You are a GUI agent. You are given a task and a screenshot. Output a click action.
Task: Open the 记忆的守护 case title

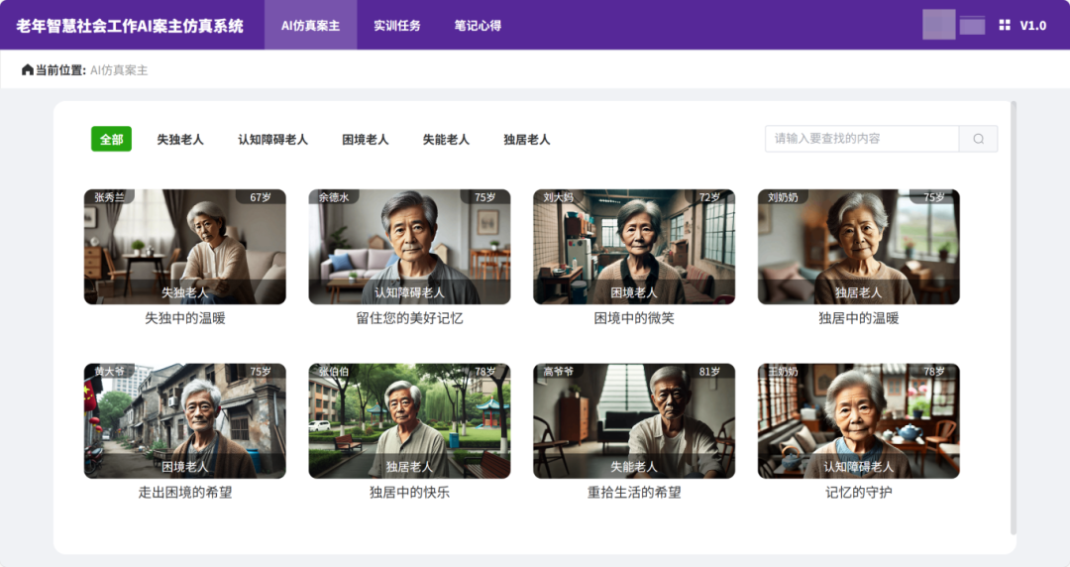(858, 492)
